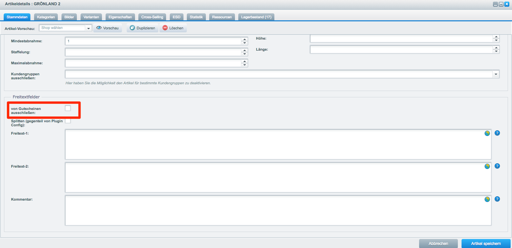Decrease Länge value with down arrow
The height and width of the screenshot is (248, 512).
(x=496, y=51)
